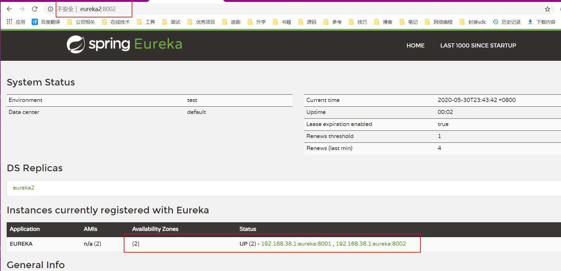Image resolution: width=561 pixels, height=271 pixels.
Task: Open the 公司相关 bookmark folder
Action: [81, 22]
